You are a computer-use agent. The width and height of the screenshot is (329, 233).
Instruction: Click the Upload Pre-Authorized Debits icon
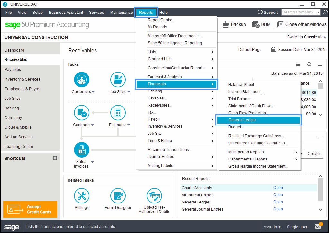coord(154,196)
